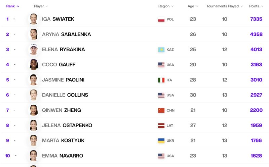Click the Poland flag icon
The width and height of the screenshot is (269, 167).
coord(161,19)
